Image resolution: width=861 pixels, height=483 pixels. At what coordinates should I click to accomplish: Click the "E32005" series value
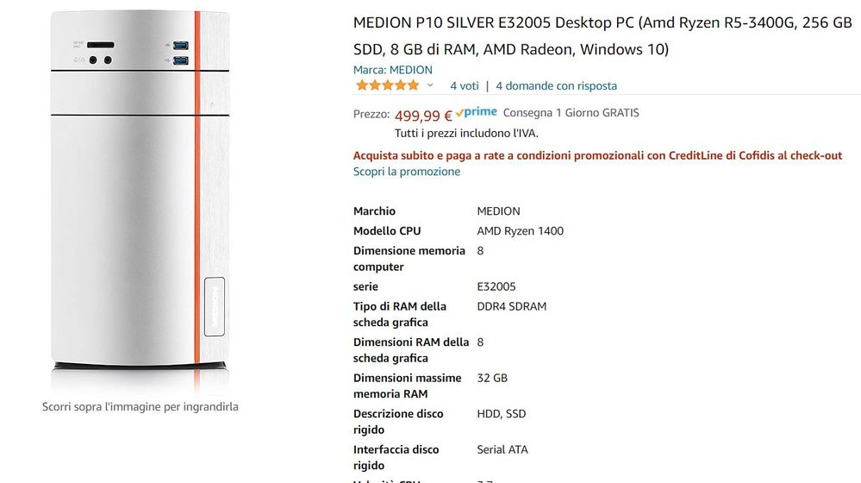496,286
